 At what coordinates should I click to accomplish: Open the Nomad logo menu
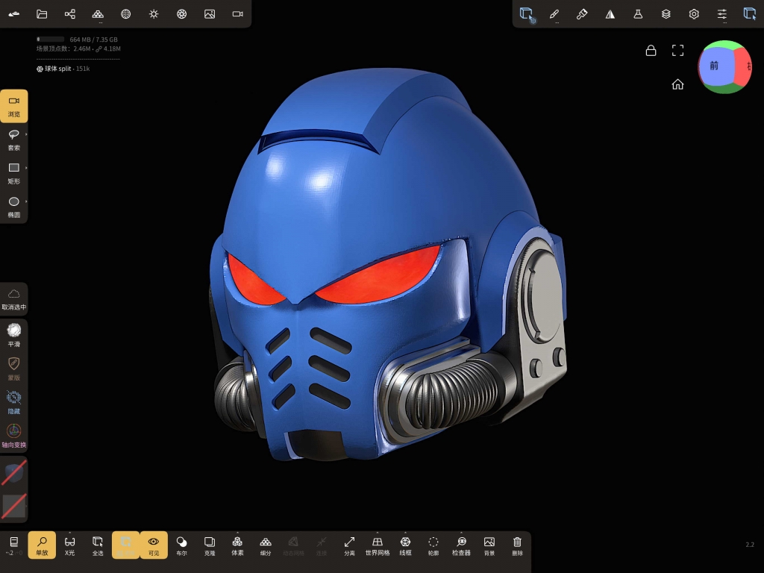tap(14, 13)
